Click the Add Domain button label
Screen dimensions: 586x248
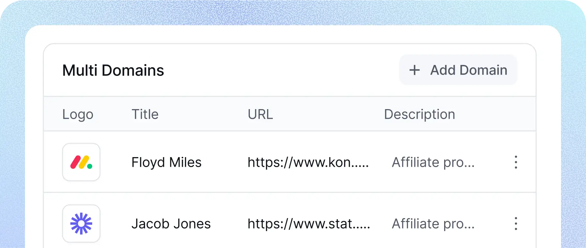pyautogui.click(x=468, y=70)
